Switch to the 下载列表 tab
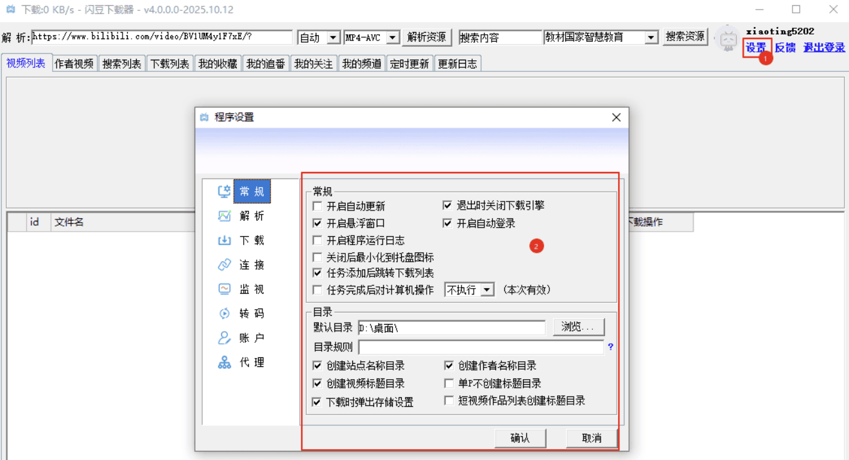Image resolution: width=849 pixels, height=460 pixels. [169, 63]
